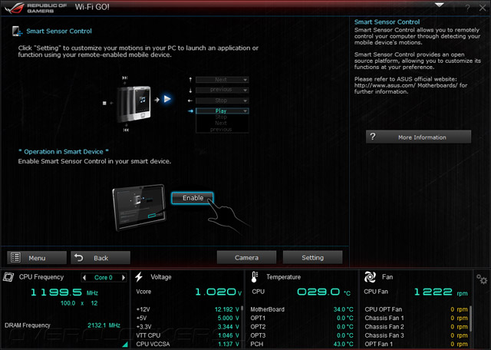Click the Chassis Fan 3 row
491x350 pixels.
(416, 335)
